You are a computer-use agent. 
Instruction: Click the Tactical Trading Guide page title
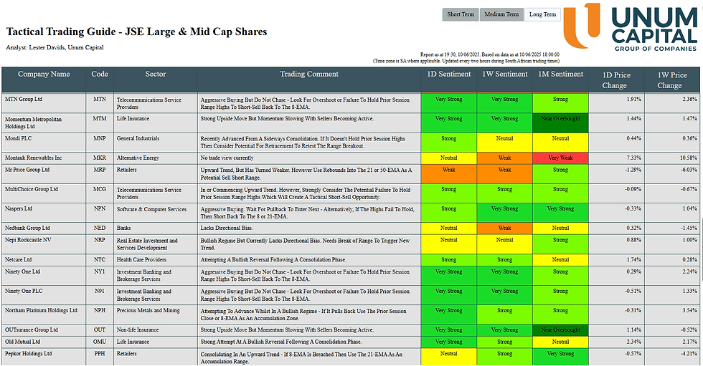(136, 32)
